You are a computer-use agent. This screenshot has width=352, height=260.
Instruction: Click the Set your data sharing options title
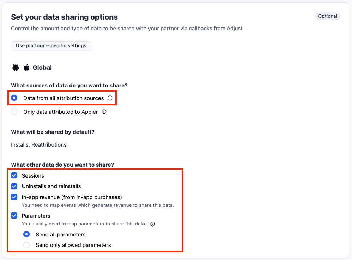64,17
